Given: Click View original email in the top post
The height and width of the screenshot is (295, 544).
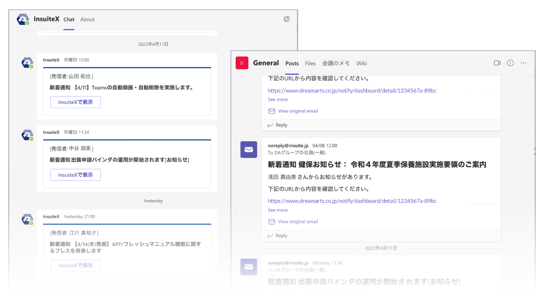Looking at the screenshot, I should point(298,111).
